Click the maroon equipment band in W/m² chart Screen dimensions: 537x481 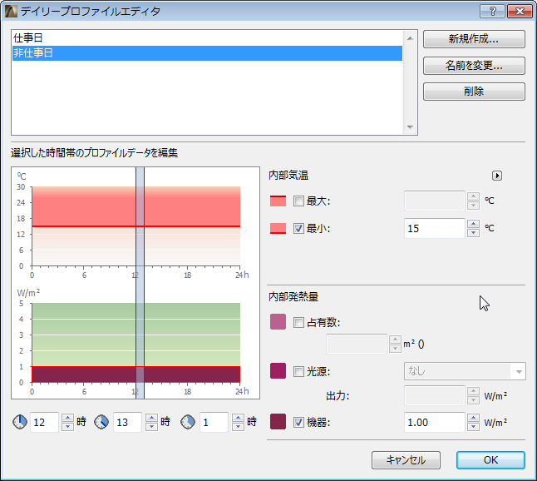click(x=136, y=374)
